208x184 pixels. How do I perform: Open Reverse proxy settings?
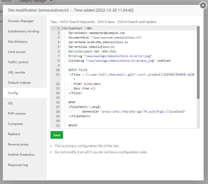coord(18,144)
